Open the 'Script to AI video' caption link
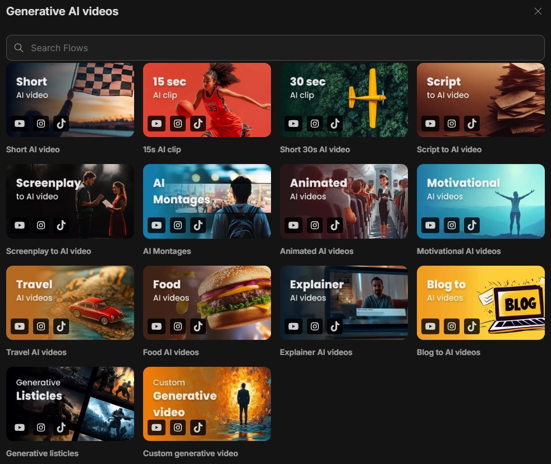The width and height of the screenshot is (551, 464). (x=449, y=149)
